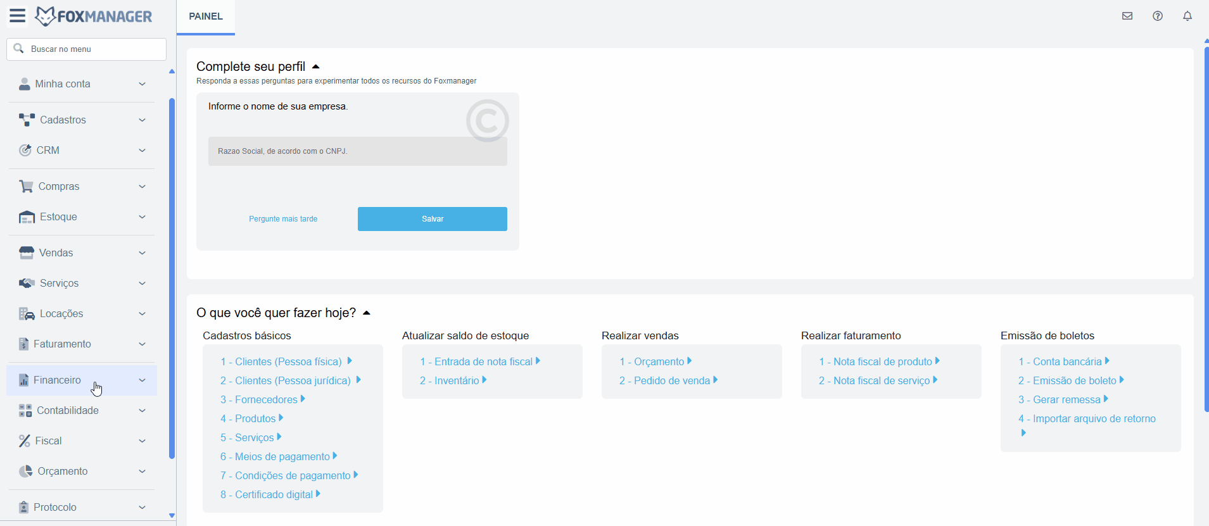
Task: Click the 'Pergunte mais tarde' link
Action: 283,219
